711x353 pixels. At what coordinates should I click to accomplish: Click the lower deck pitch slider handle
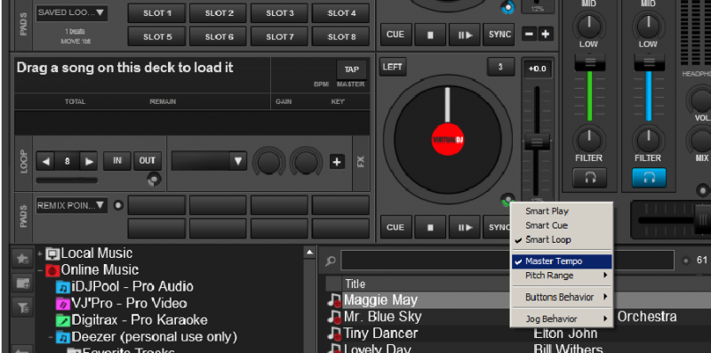pyautogui.click(x=537, y=141)
